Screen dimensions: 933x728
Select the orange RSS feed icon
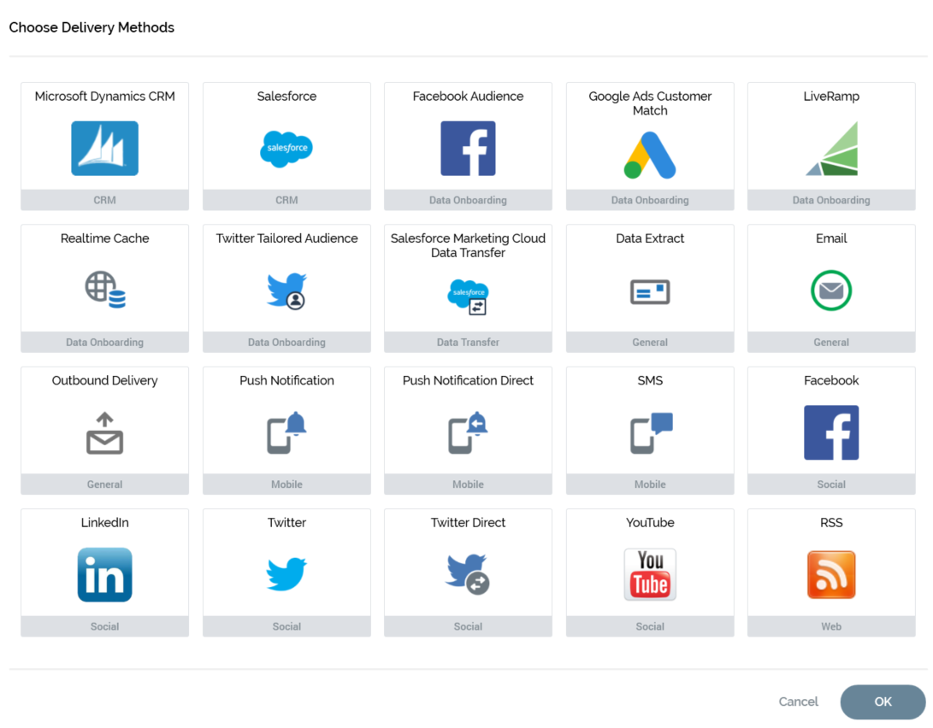[831, 575]
